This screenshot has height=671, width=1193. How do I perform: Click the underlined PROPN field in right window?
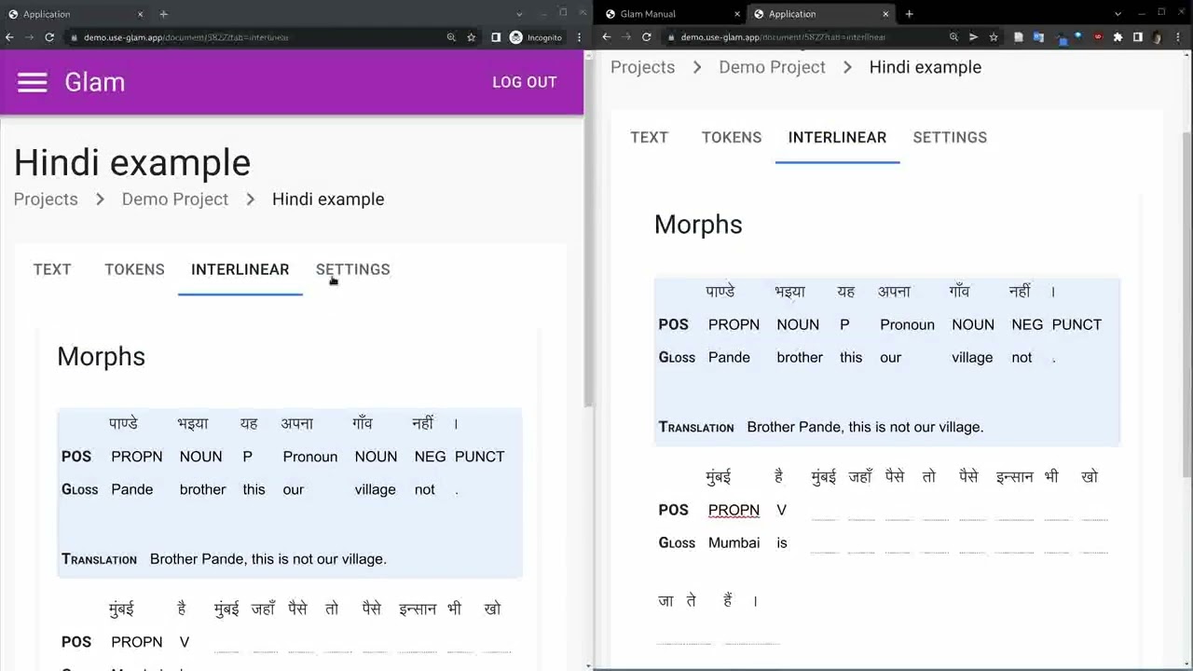tap(734, 510)
